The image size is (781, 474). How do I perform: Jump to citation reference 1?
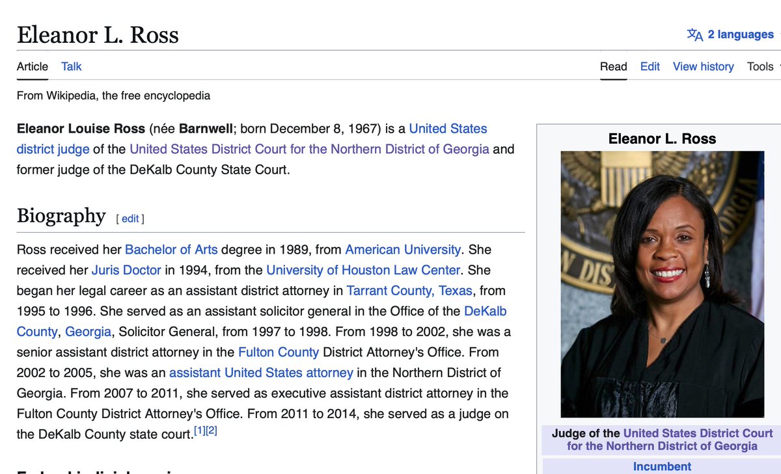click(x=199, y=430)
